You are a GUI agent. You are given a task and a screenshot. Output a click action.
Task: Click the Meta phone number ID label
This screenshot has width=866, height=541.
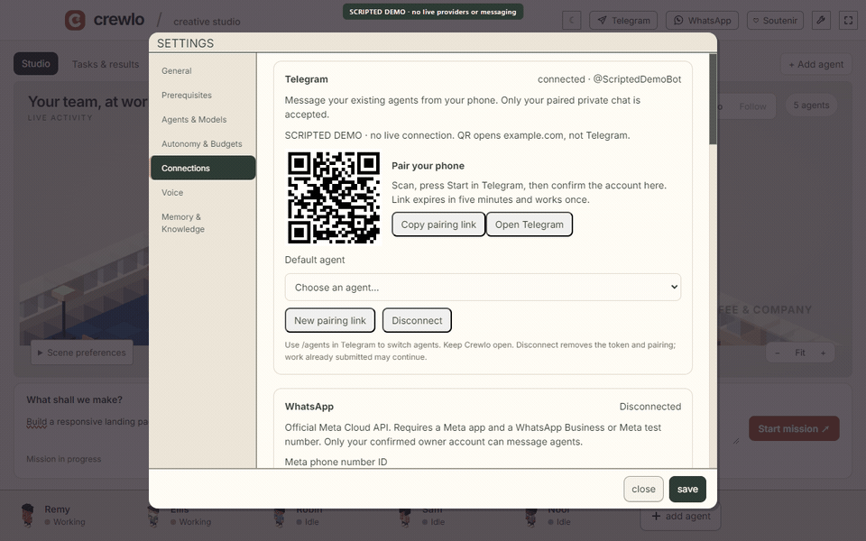(x=336, y=462)
